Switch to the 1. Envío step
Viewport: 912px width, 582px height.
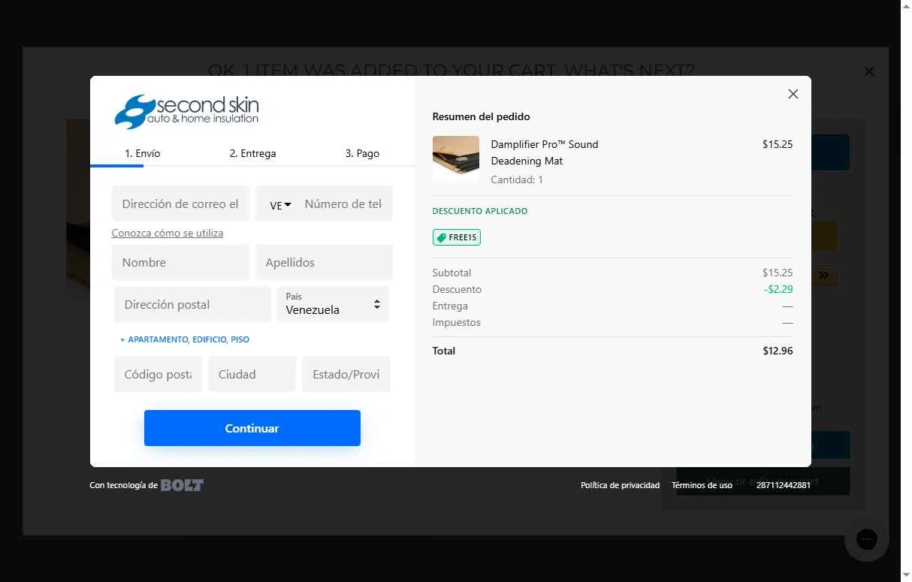click(143, 153)
